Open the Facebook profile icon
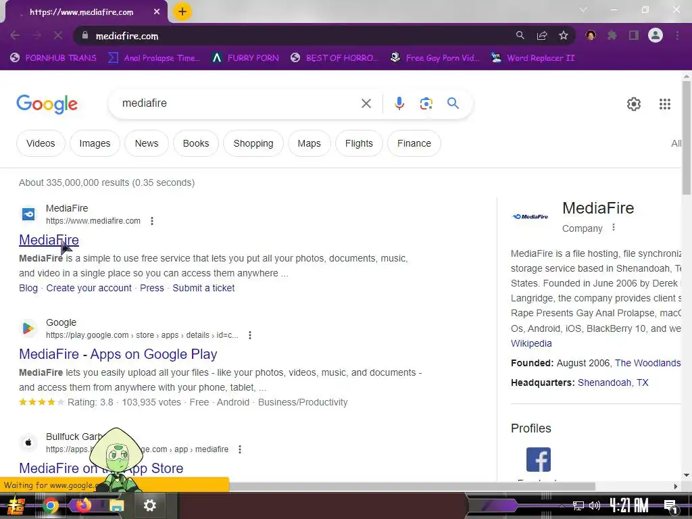The height and width of the screenshot is (519, 692). 539,460
